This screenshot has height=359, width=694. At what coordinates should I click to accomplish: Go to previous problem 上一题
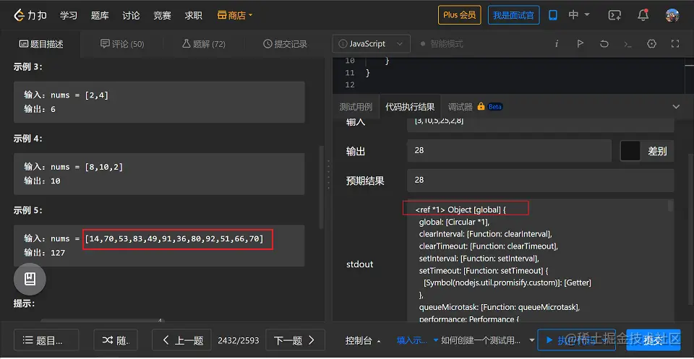[183, 340]
